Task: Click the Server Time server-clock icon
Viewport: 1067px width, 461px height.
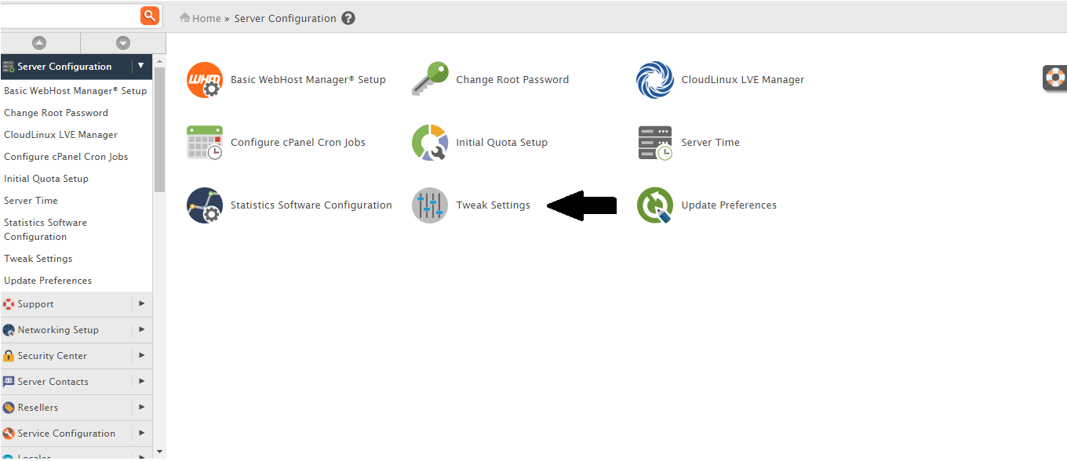Action: coord(655,143)
